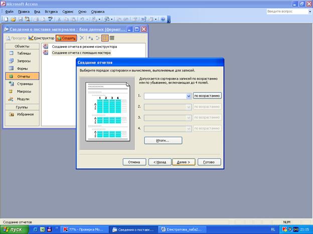Image resolution: width=313 pixels, height=234 pixels.
Task: Click Отмена to cancel the wizard
Action: tap(134, 162)
